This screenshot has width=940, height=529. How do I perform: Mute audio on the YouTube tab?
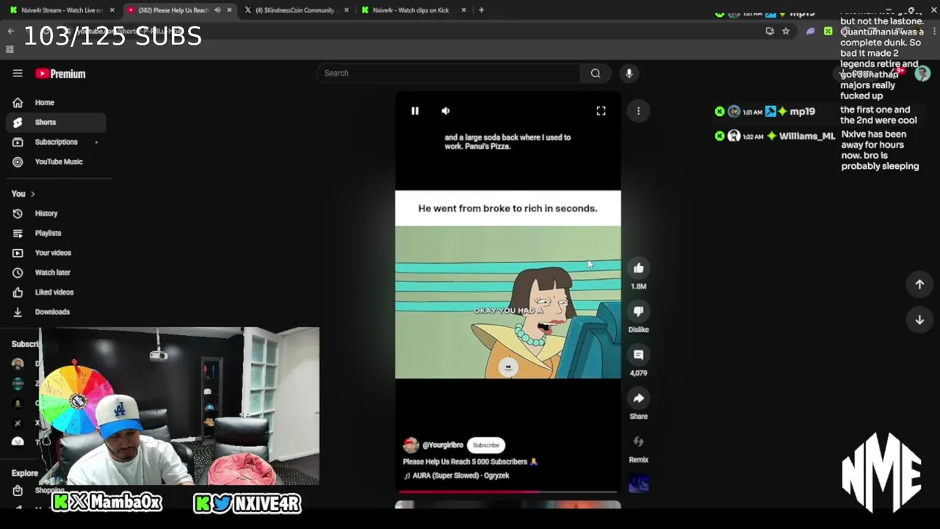(x=217, y=10)
